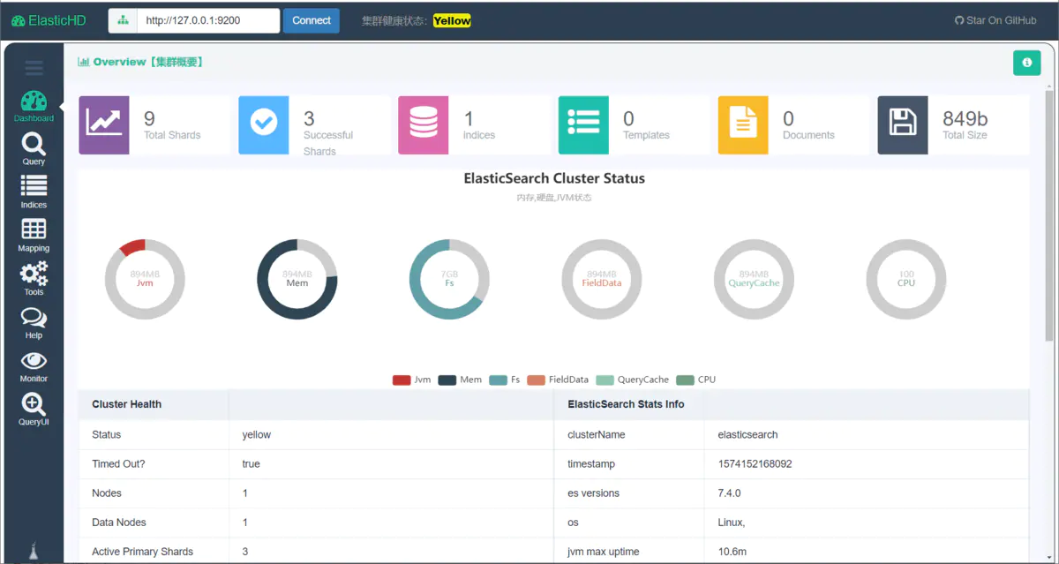Click the Cluster Health table header
1059x564 pixels.
(127, 404)
